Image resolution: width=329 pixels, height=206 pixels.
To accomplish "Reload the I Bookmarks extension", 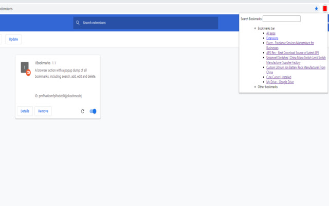I will click(83, 111).
